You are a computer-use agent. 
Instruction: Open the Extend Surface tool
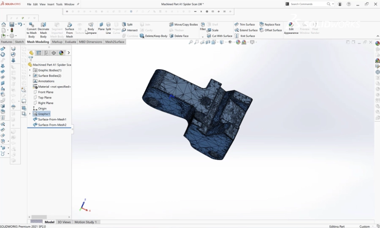pos(246,30)
